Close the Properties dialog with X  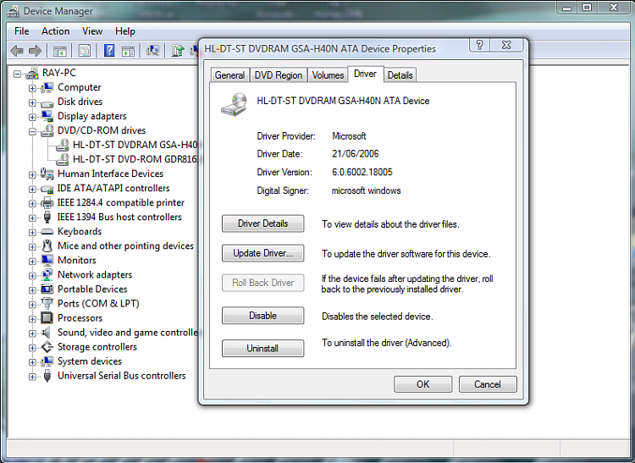point(506,45)
